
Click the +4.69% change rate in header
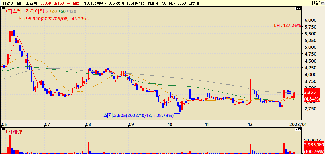72,3
